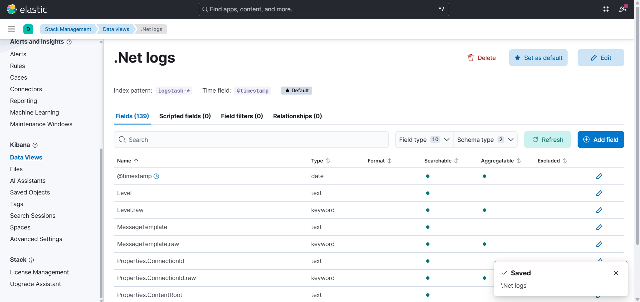Switch to the Scripted fields tab
The width and height of the screenshot is (640, 302).
(x=185, y=116)
